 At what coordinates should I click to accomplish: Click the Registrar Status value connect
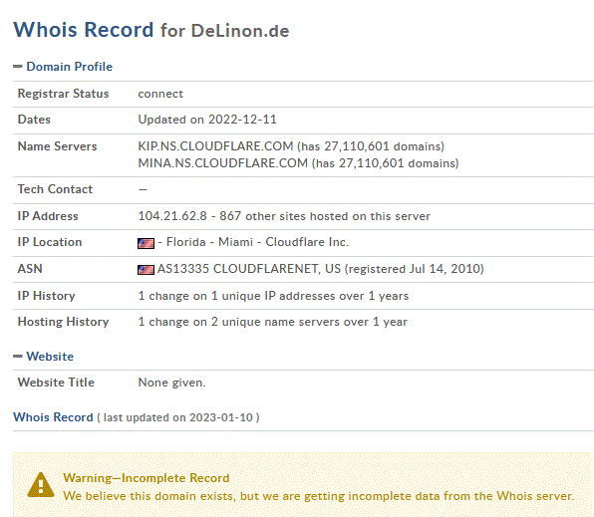click(160, 94)
